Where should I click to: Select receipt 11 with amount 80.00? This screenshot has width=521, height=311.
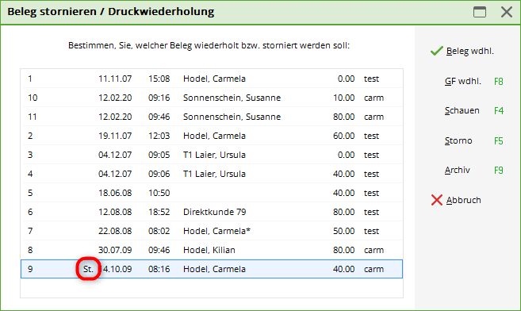(x=212, y=117)
